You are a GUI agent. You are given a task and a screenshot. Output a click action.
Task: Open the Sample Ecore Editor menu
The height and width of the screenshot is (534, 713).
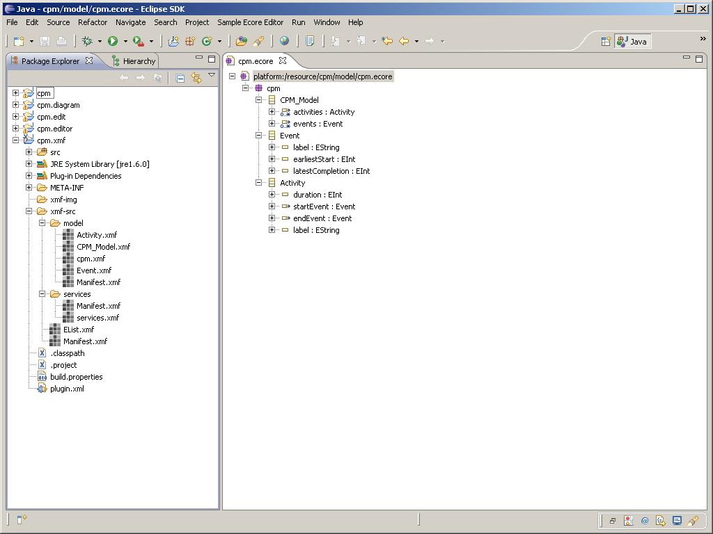[x=250, y=22]
